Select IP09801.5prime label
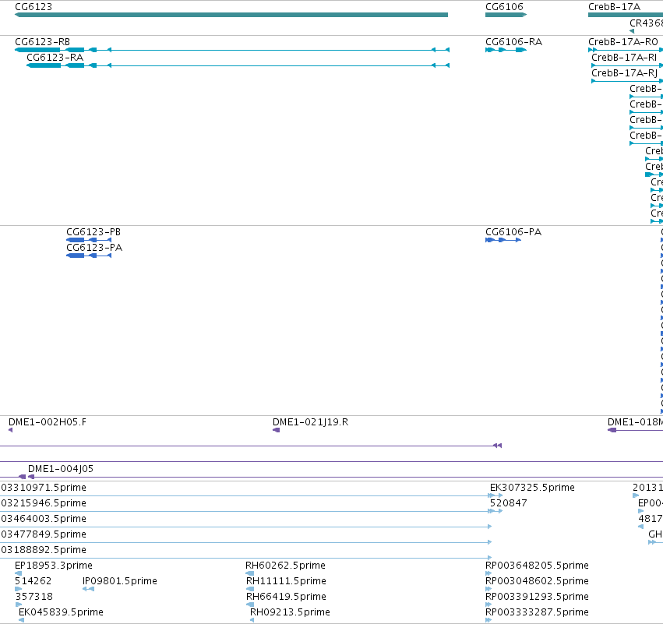The width and height of the screenshot is (663, 624). coord(120,581)
